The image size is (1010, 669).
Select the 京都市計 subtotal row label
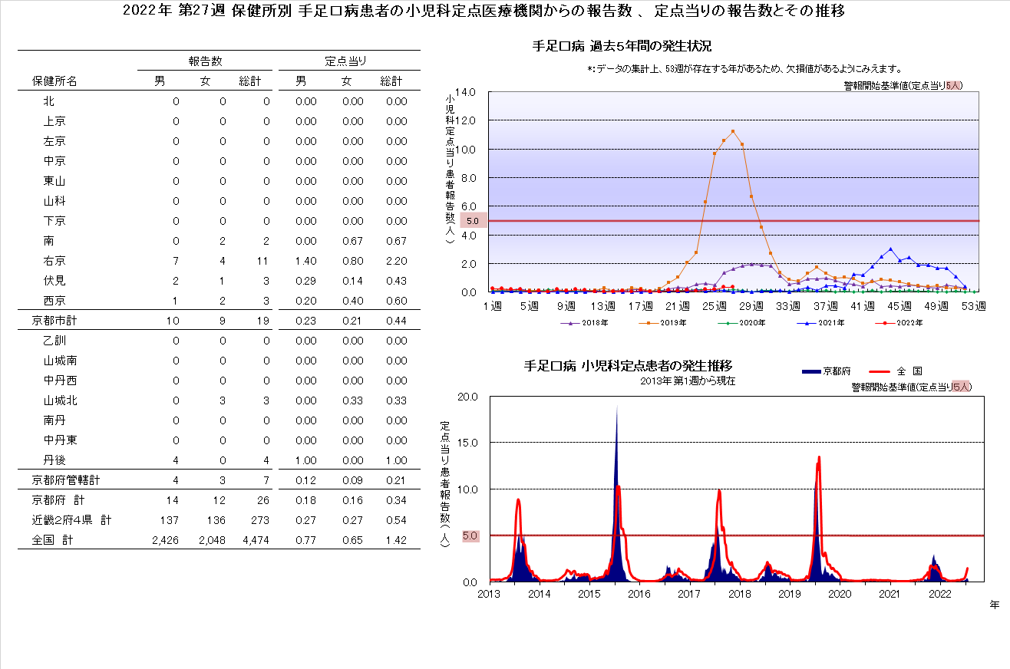pos(60,321)
